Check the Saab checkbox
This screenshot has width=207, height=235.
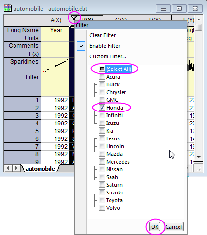[x=102, y=177]
